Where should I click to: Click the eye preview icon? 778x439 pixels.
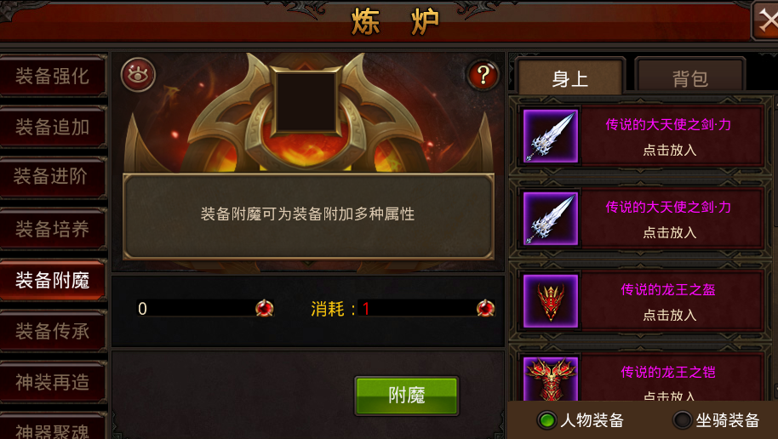coord(138,75)
